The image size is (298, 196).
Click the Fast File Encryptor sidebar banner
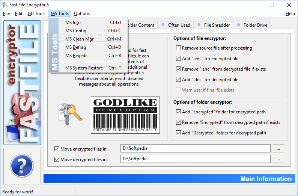[x=22, y=83]
